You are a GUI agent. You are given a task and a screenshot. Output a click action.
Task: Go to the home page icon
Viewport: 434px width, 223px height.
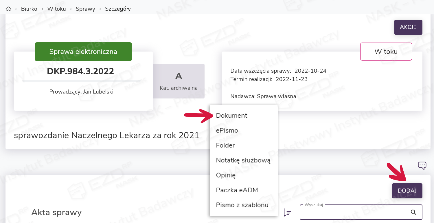[x=8, y=9]
